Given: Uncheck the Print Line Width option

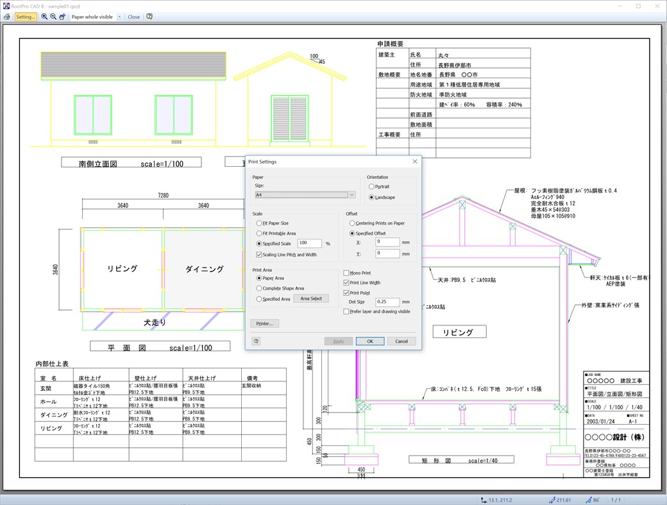Looking at the screenshot, I should 346,283.
